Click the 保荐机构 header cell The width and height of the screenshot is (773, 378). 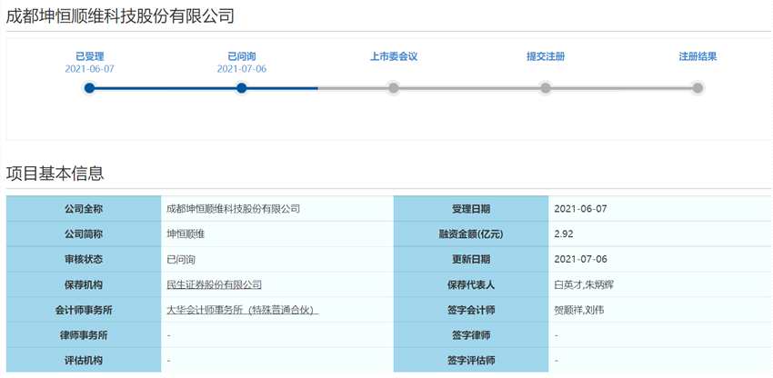click(84, 284)
